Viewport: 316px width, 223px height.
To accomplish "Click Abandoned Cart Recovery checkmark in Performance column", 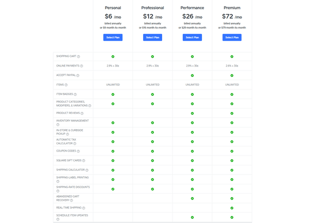I will click(192, 199).
